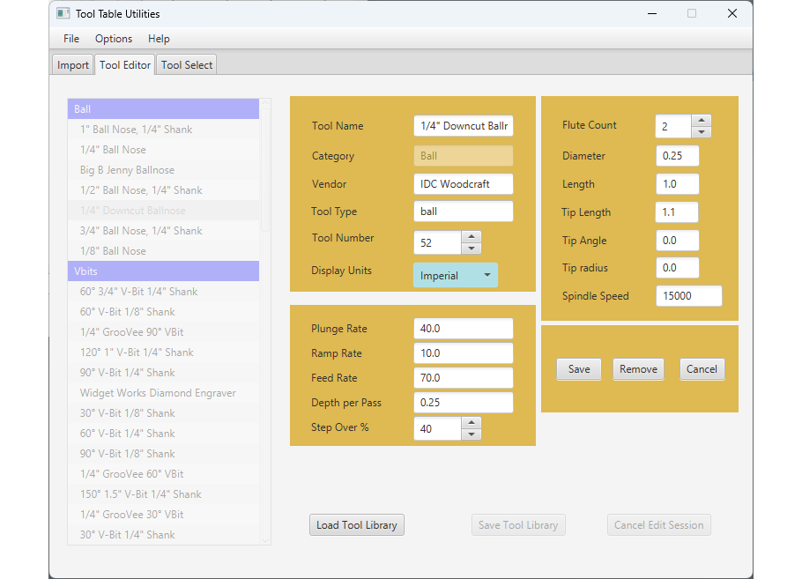This screenshot has width=802, height=579.
Task: Increase Step Over % with up arrow
Action: (472, 423)
